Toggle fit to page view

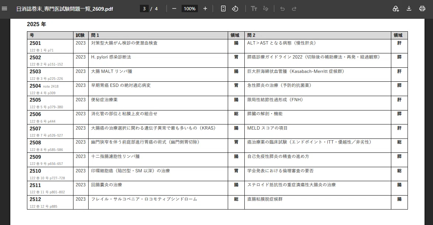[223, 8]
